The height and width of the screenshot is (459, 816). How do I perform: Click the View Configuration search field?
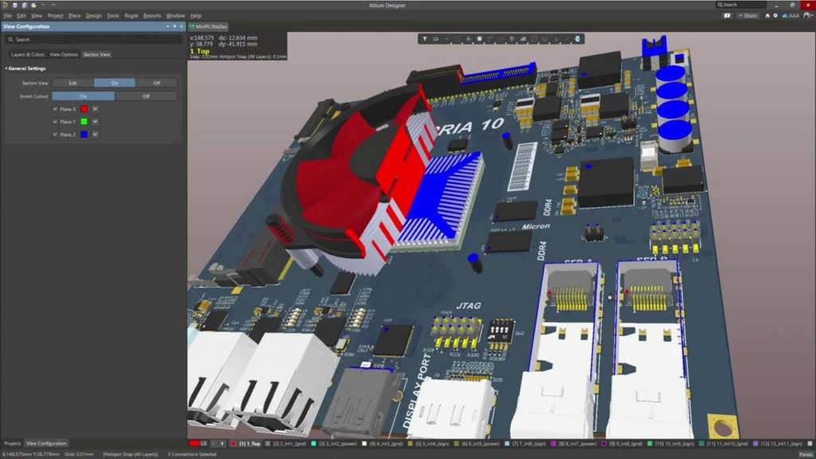(x=92, y=39)
